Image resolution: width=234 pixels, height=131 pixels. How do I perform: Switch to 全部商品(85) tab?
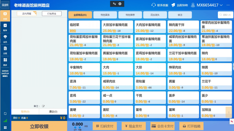pos(80,15)
